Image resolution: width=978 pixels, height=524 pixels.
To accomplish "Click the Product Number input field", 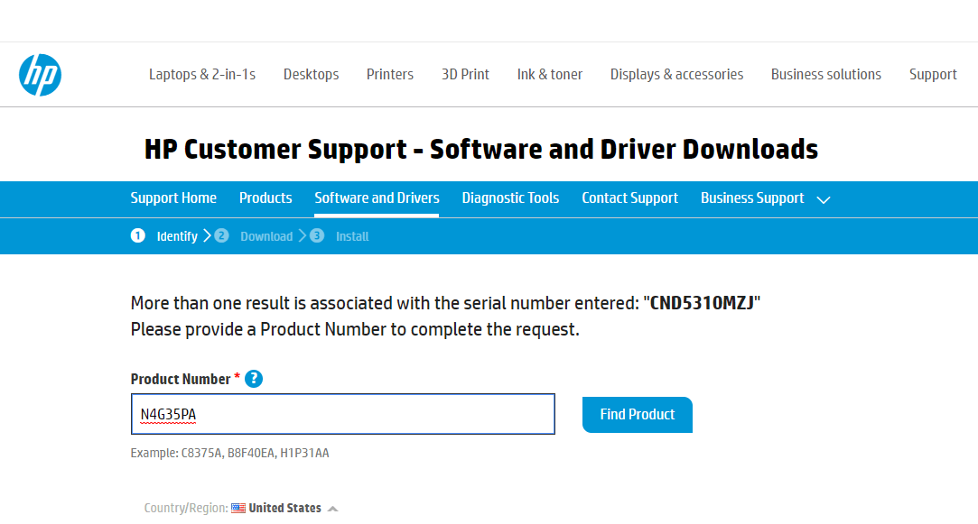I will [343, 414].
